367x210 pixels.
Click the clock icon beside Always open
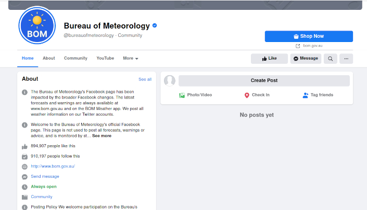24,187
